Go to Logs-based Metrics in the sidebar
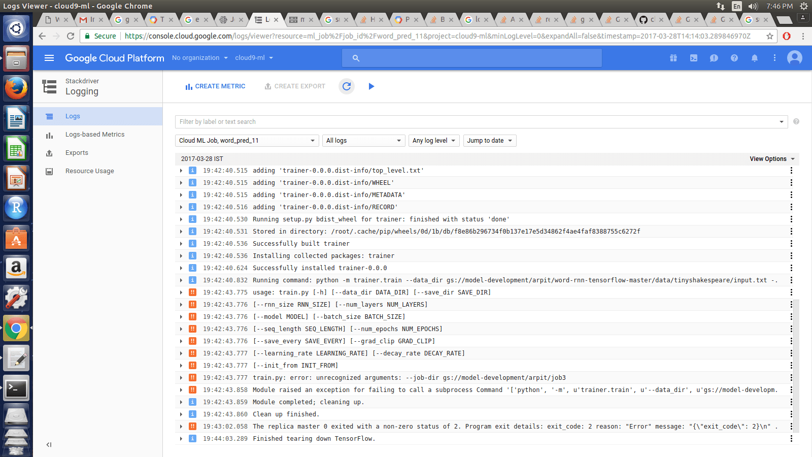812x457 pixels. click(x=98, y=135)
